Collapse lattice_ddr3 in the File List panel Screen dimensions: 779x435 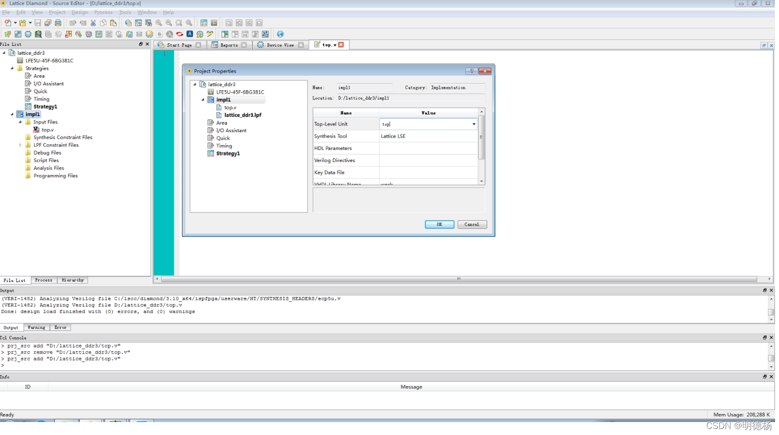click(4, 53)
